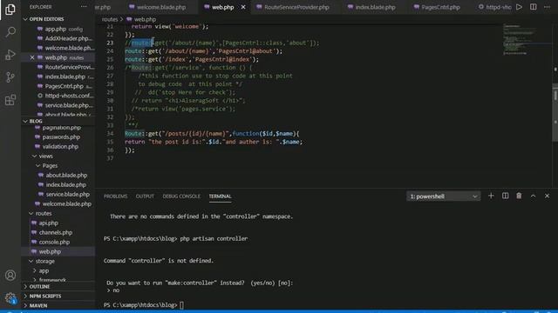Add a new terminal with the plus icon
558x313 pixels.
coord(491,196)
